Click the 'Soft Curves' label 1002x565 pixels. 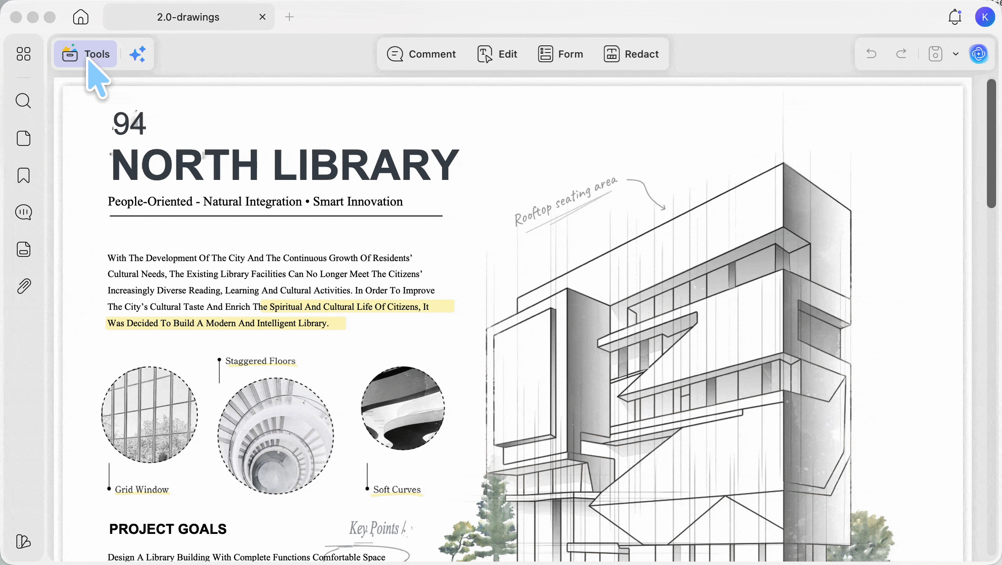coord(397,489)
